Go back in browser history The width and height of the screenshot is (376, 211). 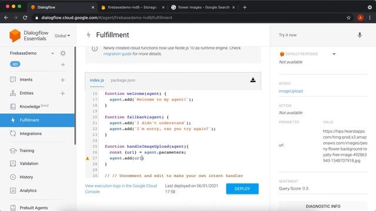pos(6,18)
